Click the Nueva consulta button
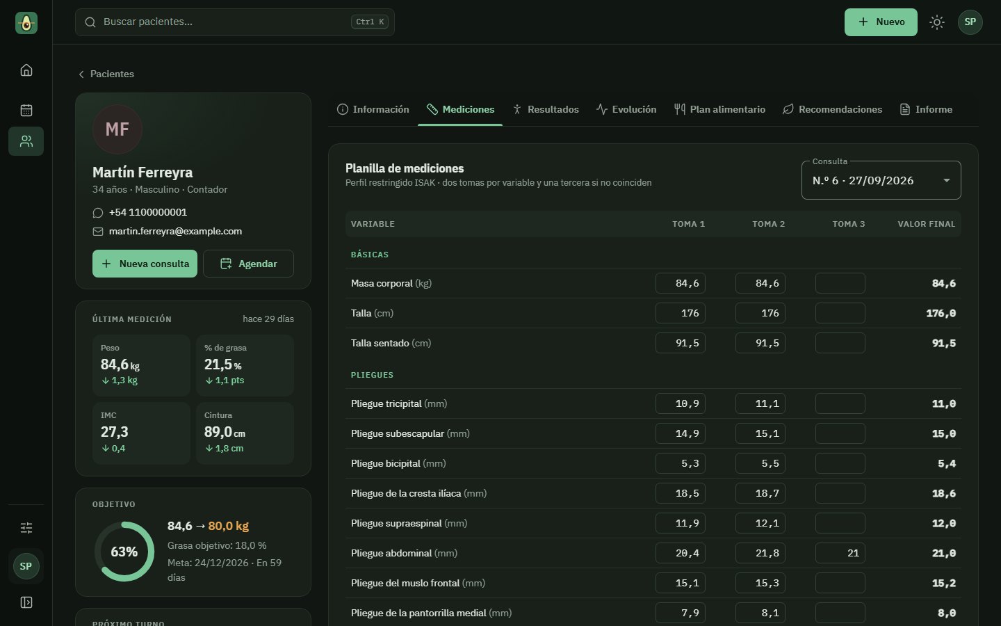 (x=145, y=264)
